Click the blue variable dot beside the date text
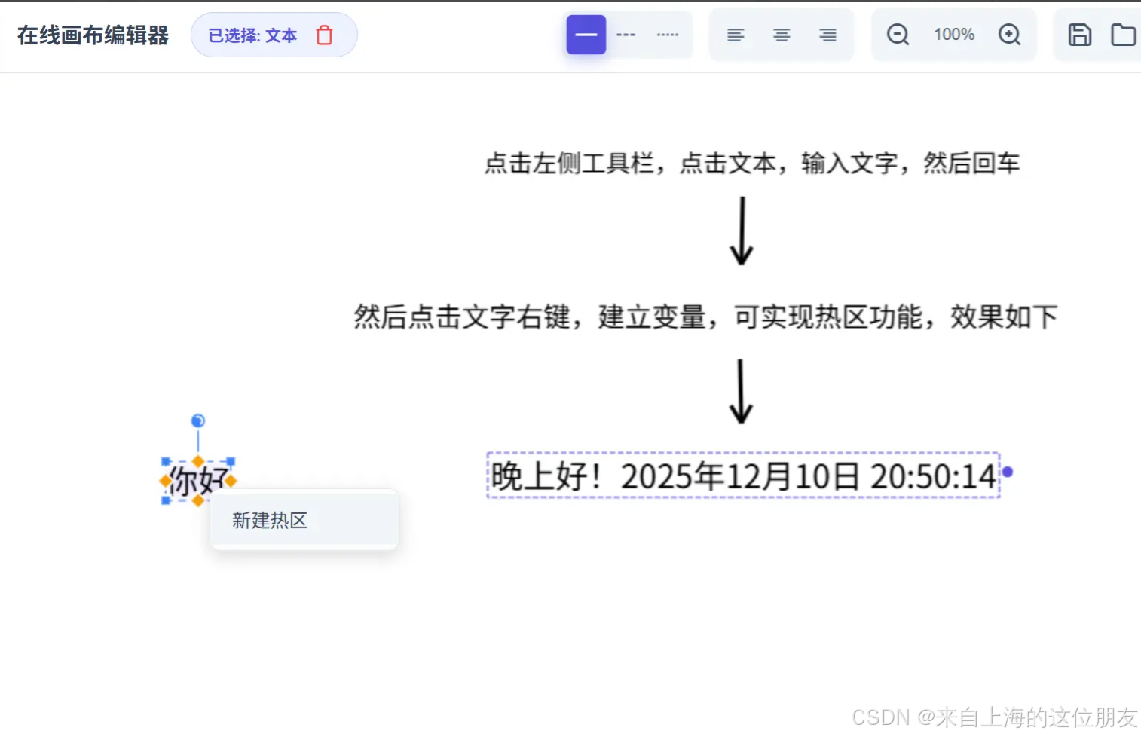Image resolution: width=1141 pixels, height=737 pixels. (x=1008, y=472)
